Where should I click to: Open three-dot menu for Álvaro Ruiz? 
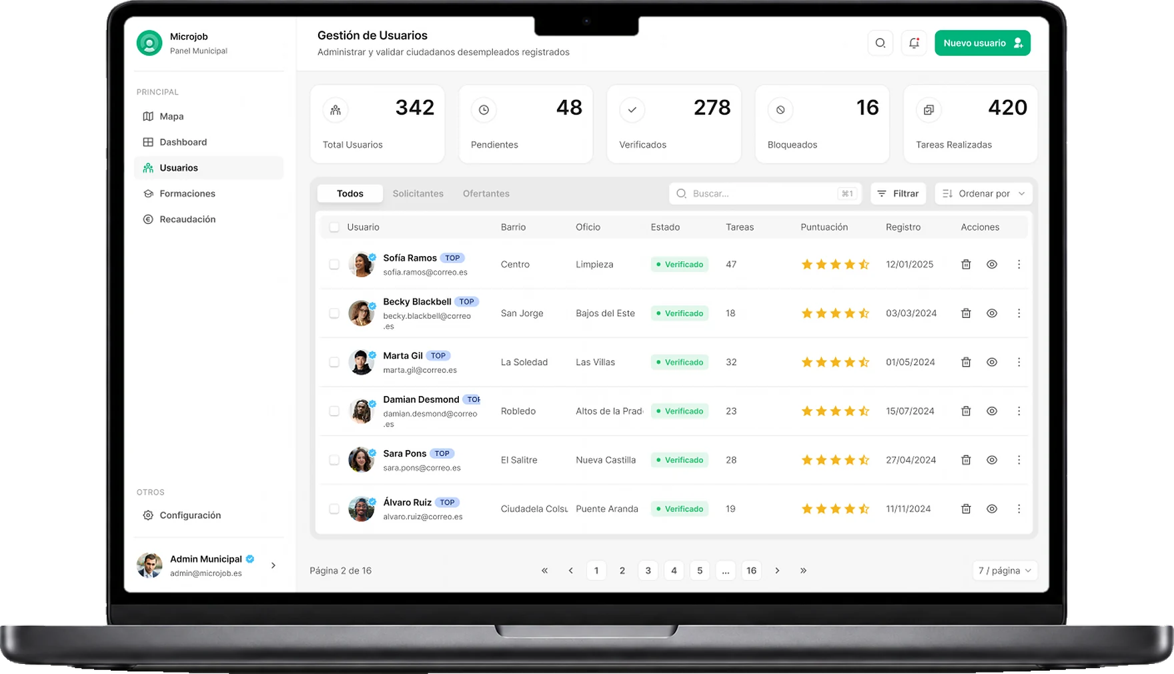[x=1019, y=509]
